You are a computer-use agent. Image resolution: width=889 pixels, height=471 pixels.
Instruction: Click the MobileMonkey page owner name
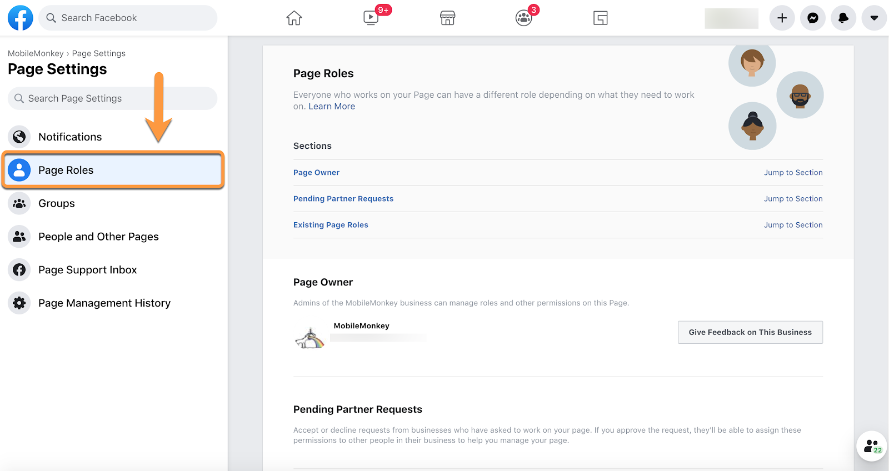tap(361, 326)
